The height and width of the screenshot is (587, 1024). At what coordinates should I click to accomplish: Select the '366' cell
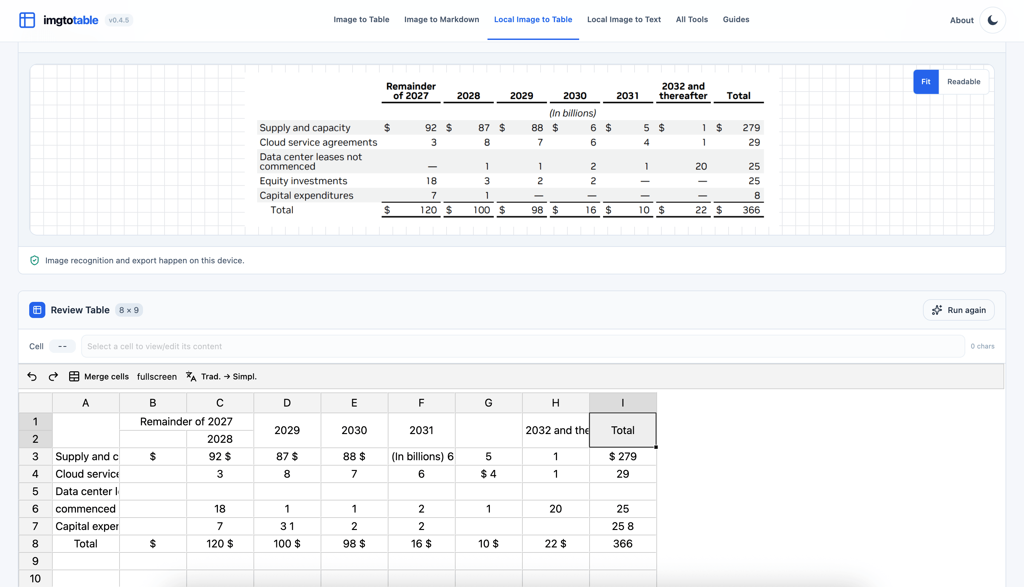tap(622, 543)
